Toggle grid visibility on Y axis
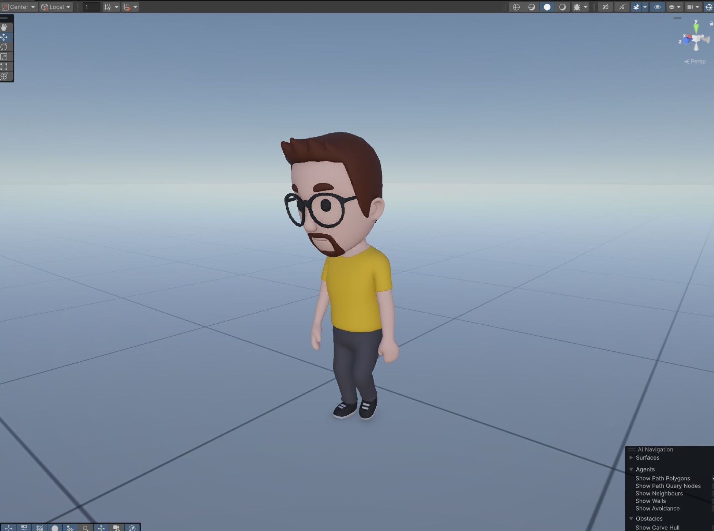Image resolution: width=714 pixels, height=531 pixels. click(x=108, y=7)
